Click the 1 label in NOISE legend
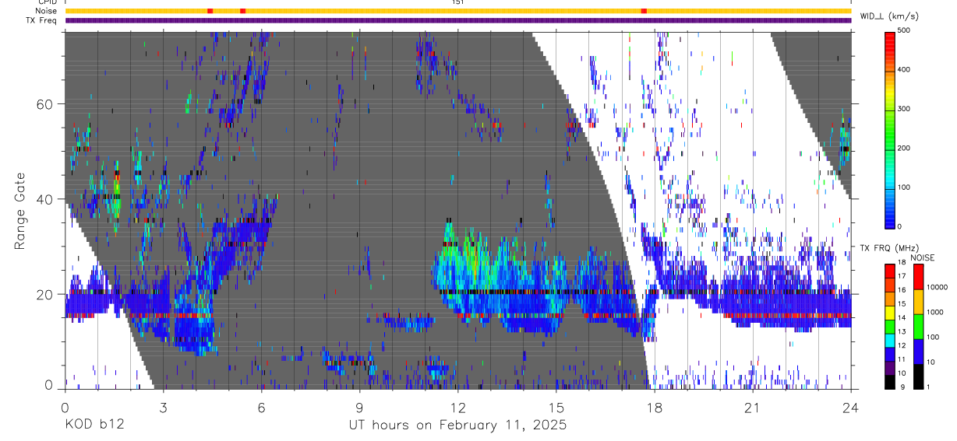The width and height of the screenshot is (957, 441). click(x=930, y=387)
